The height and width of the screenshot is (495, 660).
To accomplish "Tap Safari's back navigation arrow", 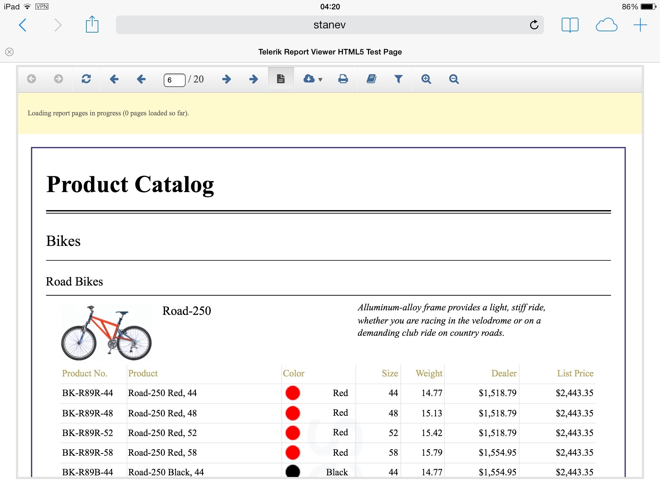I will click(23, 25).
